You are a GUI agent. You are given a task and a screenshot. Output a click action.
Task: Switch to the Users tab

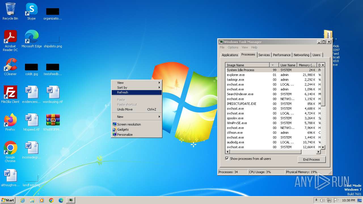[x=316, y=55]
